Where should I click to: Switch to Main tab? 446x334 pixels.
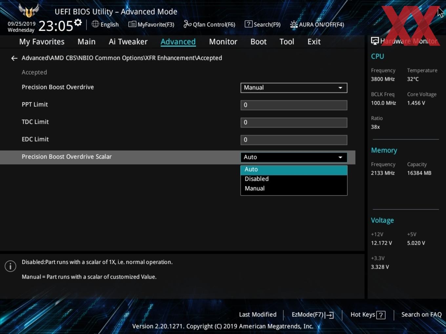[87, 42]
